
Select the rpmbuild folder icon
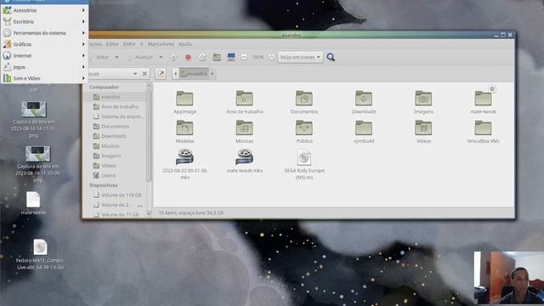pos(364,128)
